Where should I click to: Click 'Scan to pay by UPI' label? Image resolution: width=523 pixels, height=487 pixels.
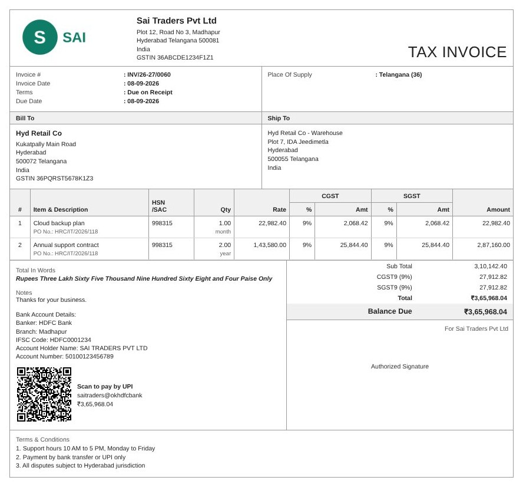click(105, 387)
